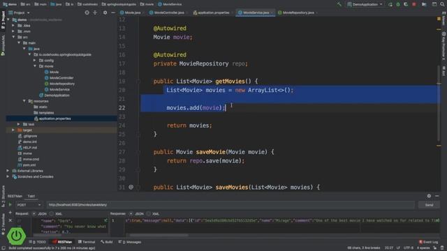The image size is (447, 251).
Task: Open the Project panel gear settings
Action: 105,13
